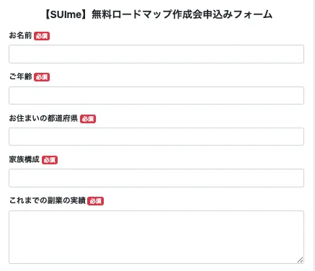
Task: Focus the ご年齢 input box
Action: (x=156, y=96)
